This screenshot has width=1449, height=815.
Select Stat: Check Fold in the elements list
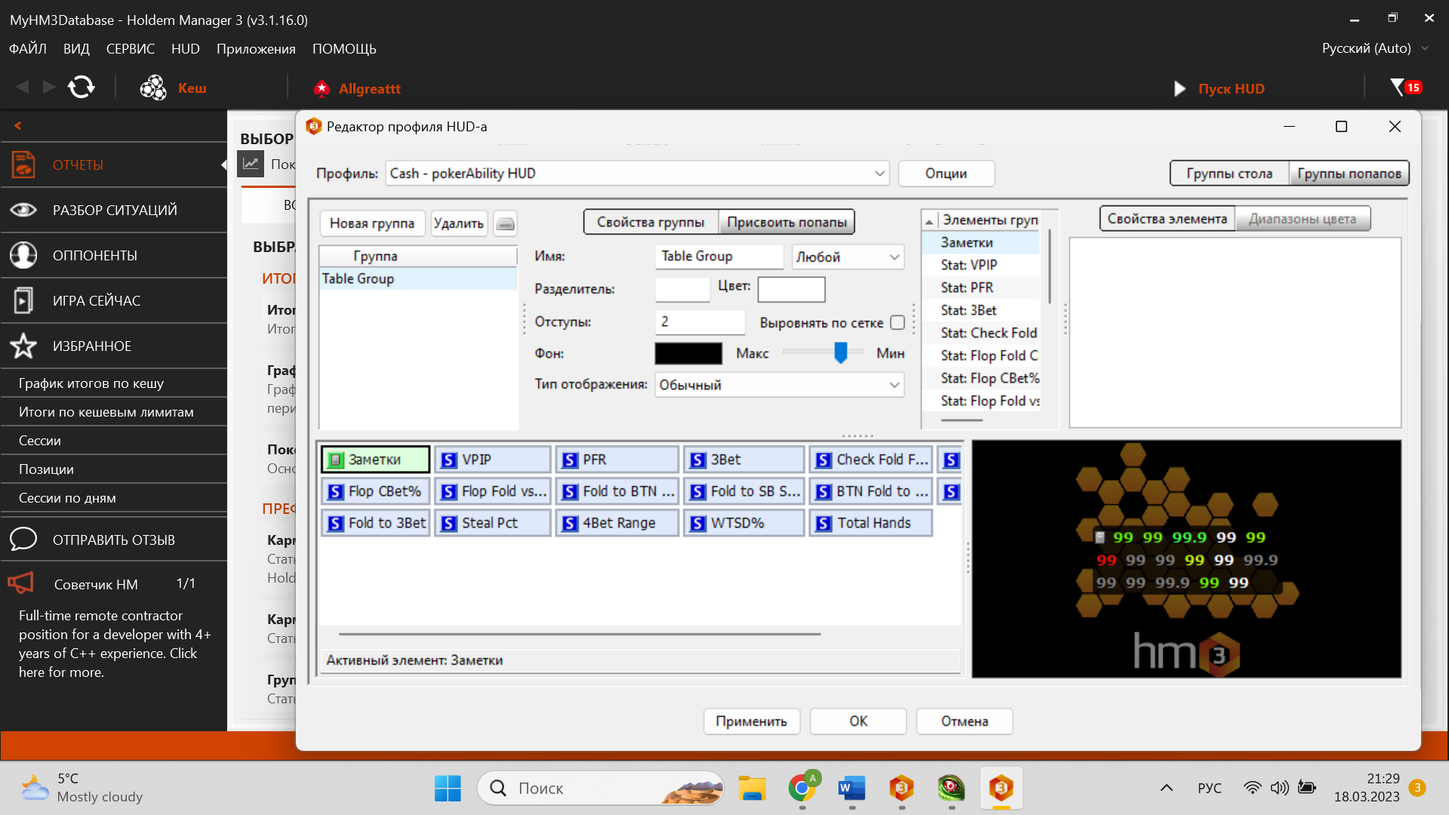point(989,333)
